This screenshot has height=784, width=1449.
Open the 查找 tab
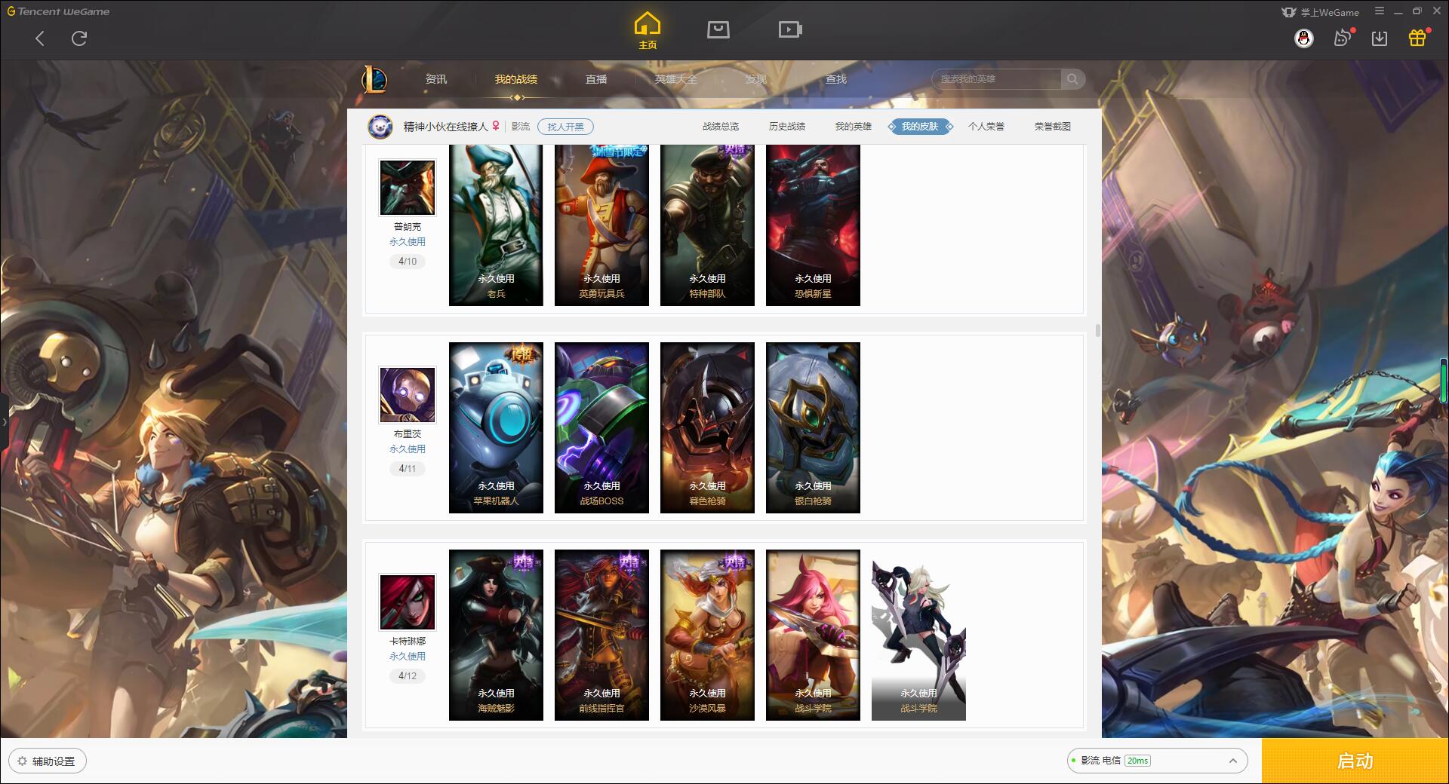coord(836,79)
